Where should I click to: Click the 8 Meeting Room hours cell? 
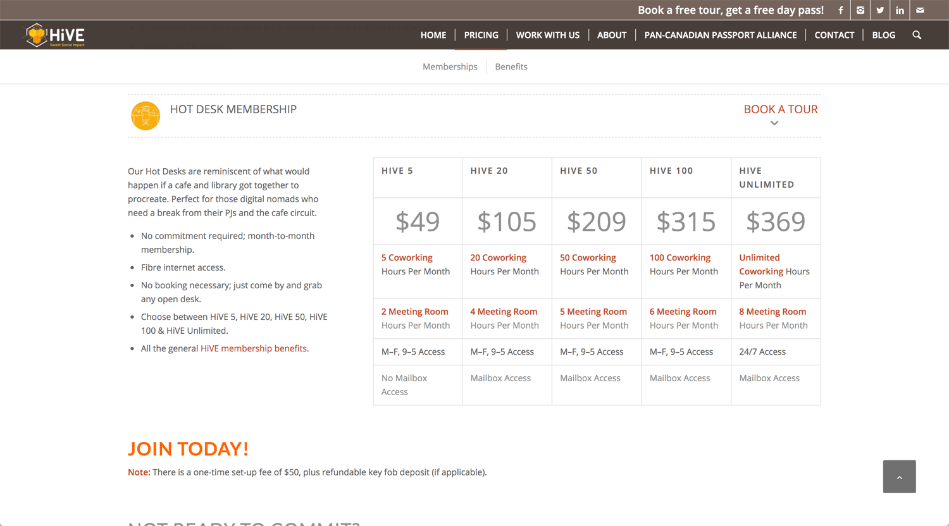point(776,319)
